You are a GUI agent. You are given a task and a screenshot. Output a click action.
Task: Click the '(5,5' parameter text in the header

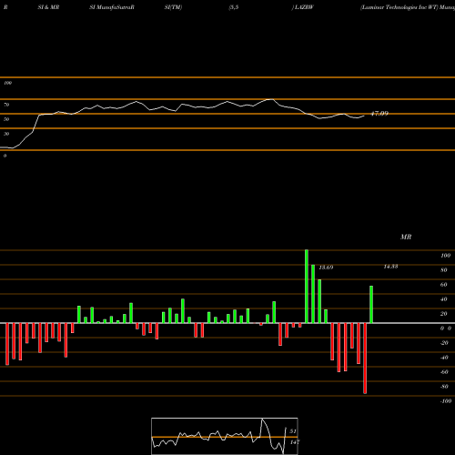(x=234, y=7)
